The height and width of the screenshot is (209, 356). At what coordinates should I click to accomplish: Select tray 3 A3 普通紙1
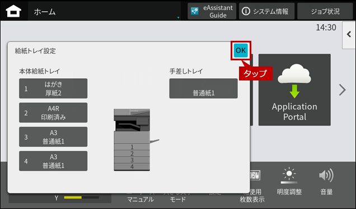tap(53, 137)
